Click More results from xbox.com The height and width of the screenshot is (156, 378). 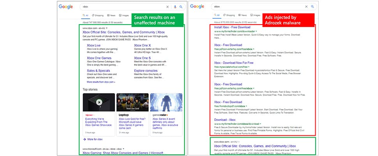tap(101, 82)
